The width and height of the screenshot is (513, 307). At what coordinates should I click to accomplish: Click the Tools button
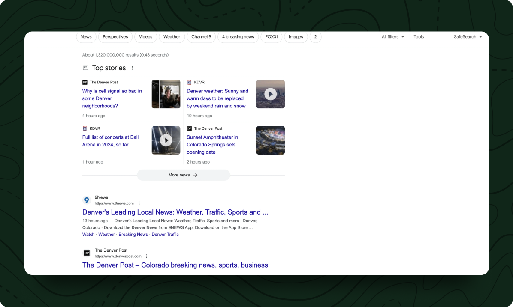pos(419,36)
